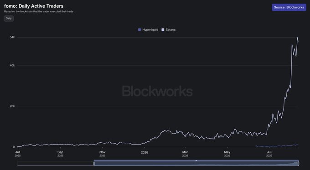The height and width of the screenshot is (170, 310).
Task: Click the Jul 2026 x-axis label
Action: coord(269,154)
